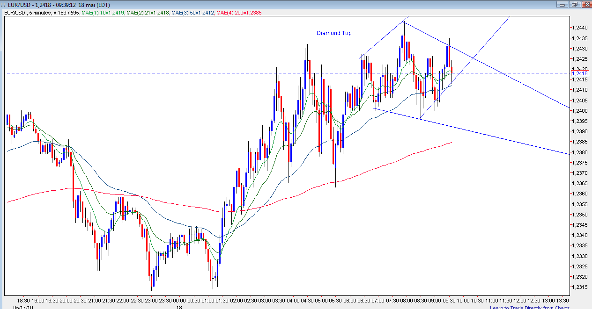Click the 1,2350 price axis label

(x=580, y=215)
